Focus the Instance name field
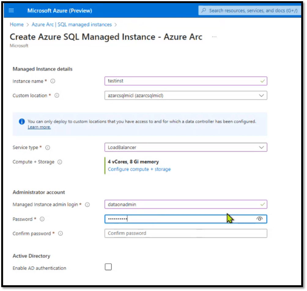307x291 pixels. point(186,81)
